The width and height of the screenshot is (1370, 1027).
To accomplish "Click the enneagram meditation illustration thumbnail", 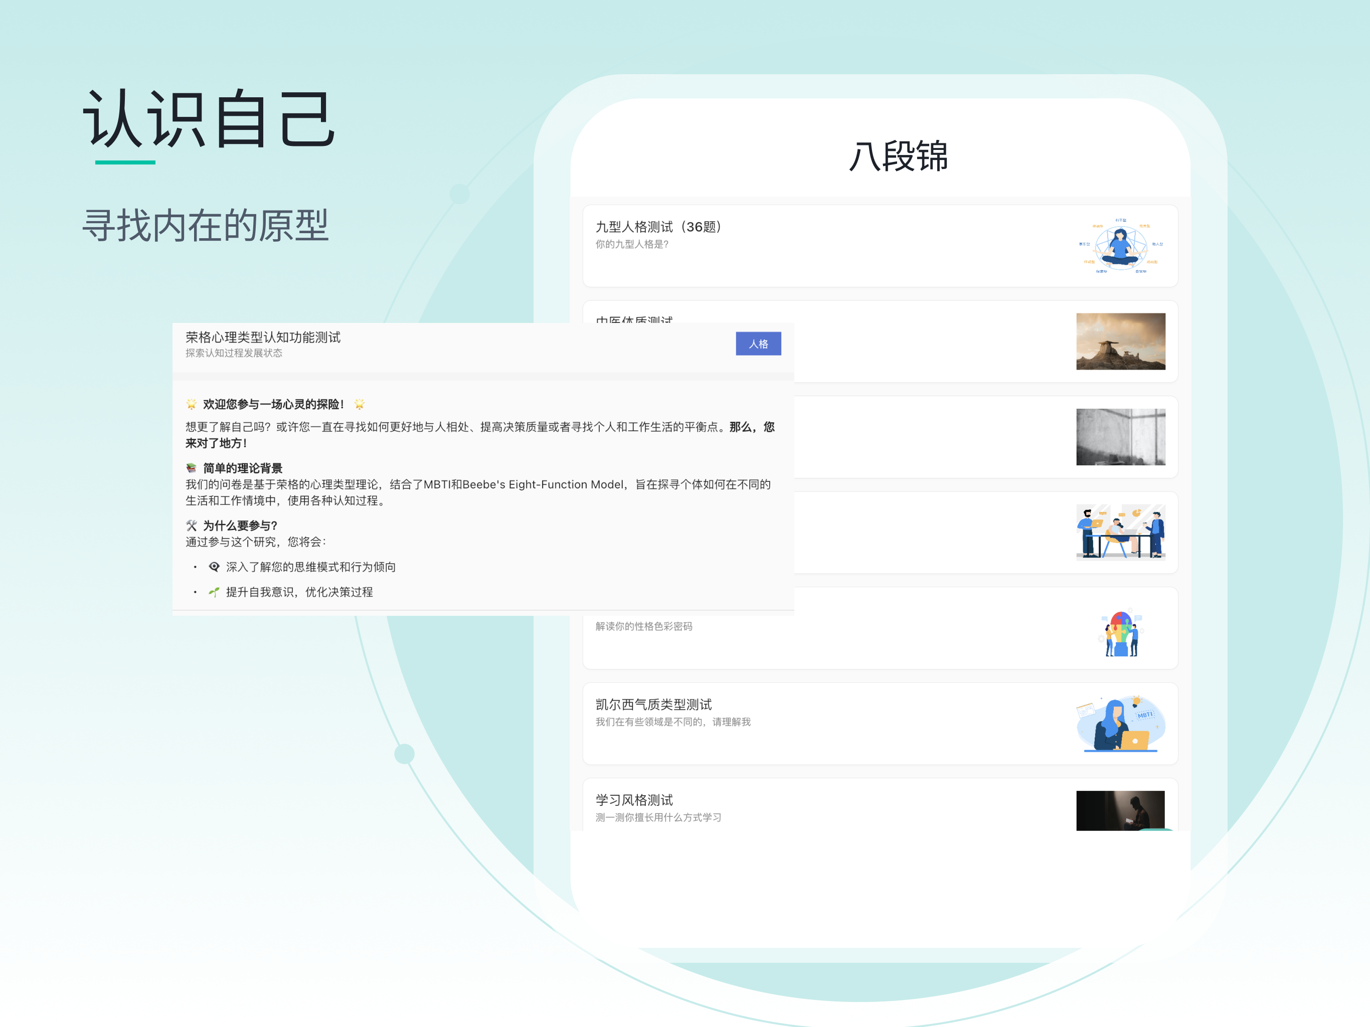I will click(1120, 246).
